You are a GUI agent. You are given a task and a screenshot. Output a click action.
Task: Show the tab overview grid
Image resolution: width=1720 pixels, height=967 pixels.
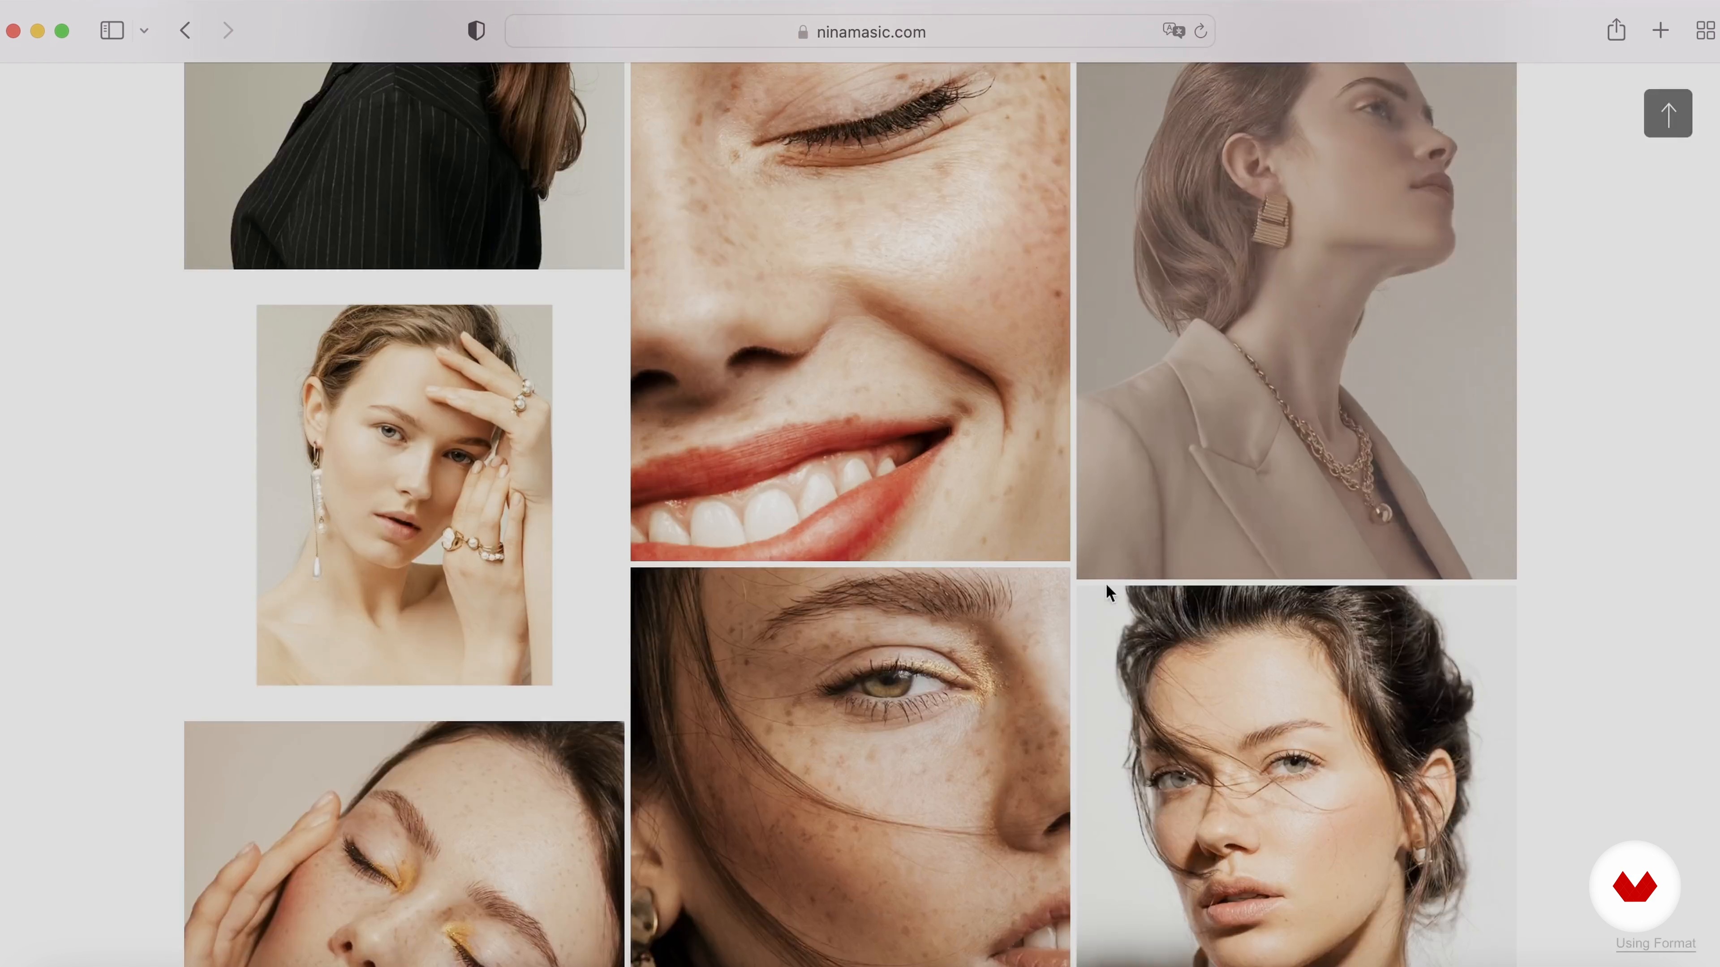1706,31
